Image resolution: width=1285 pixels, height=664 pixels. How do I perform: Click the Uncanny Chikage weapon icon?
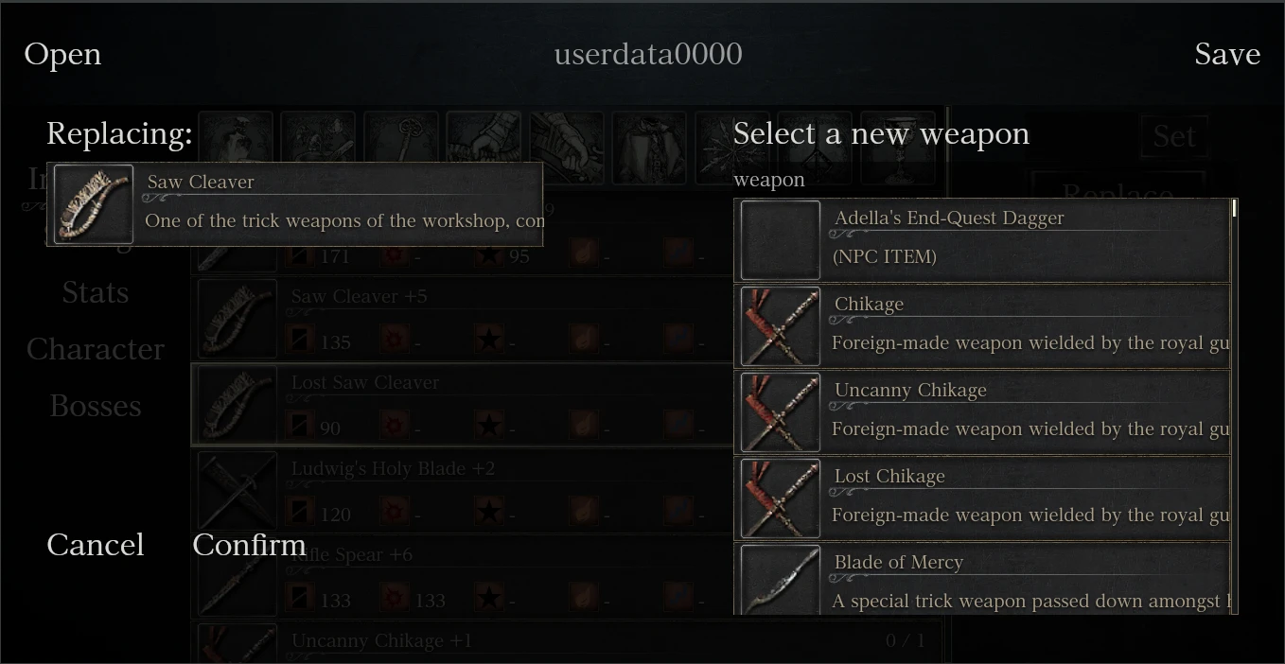point(781,412)
